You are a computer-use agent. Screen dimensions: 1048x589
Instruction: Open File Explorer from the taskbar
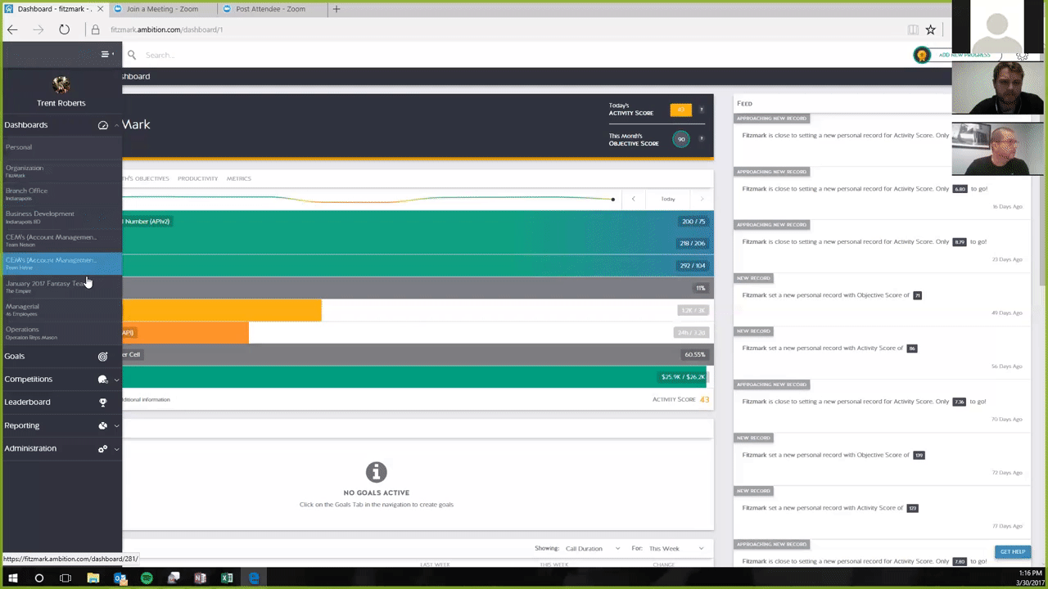(93, 578)
